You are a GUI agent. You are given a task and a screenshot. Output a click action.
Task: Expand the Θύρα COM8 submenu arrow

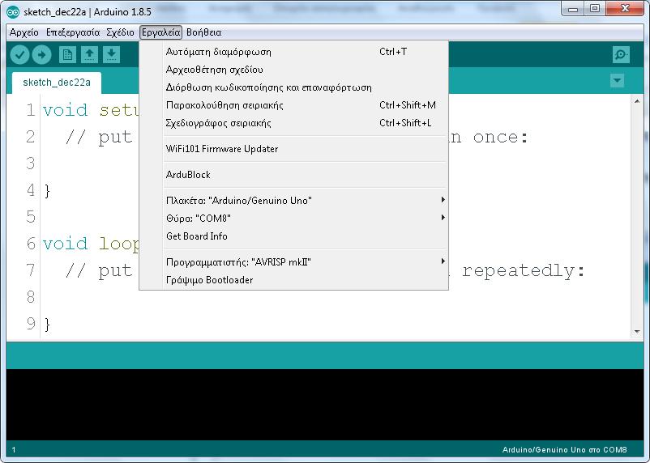[x=443, y=218]
